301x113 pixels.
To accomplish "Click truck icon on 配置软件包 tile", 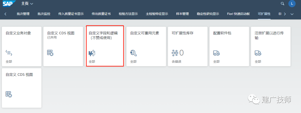I will pos(216,53).
